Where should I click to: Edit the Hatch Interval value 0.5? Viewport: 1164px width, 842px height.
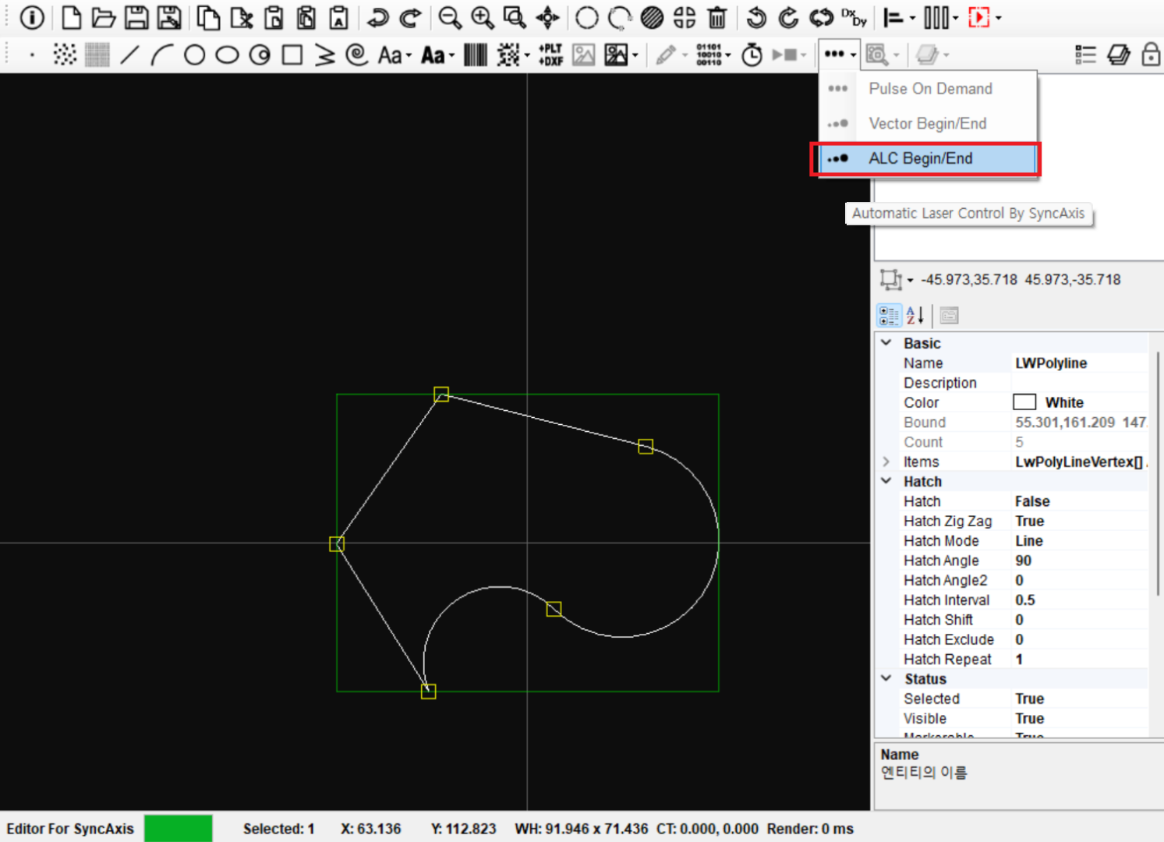pos(1079,600)
